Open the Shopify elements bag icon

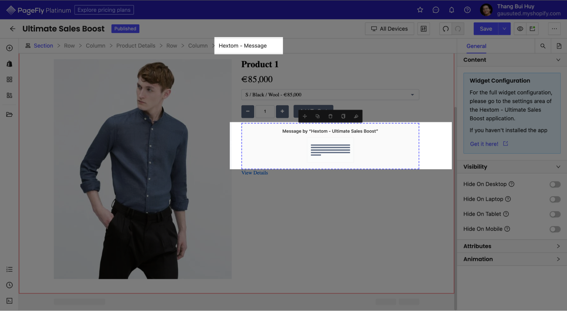pyautogui.click(x=9, y=64)
